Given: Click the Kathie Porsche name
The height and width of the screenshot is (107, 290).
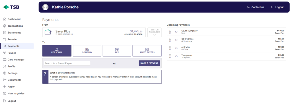Looking at the screenshot, I should (65, 7).
